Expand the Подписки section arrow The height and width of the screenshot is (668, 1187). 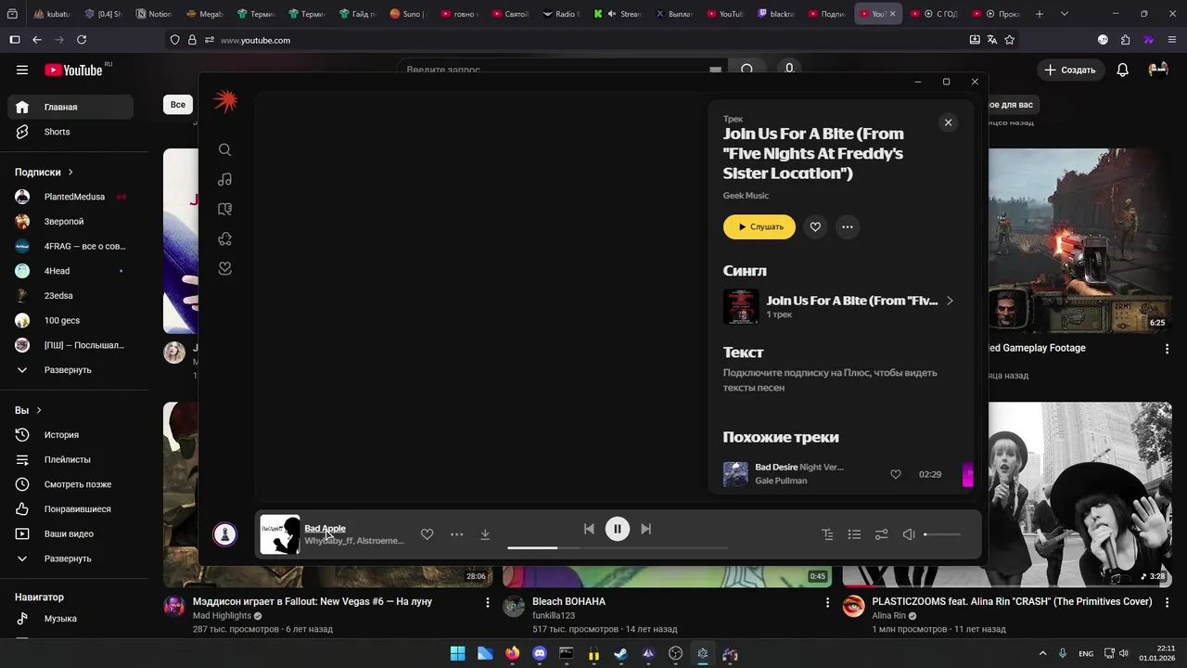[x=70, y=173]
